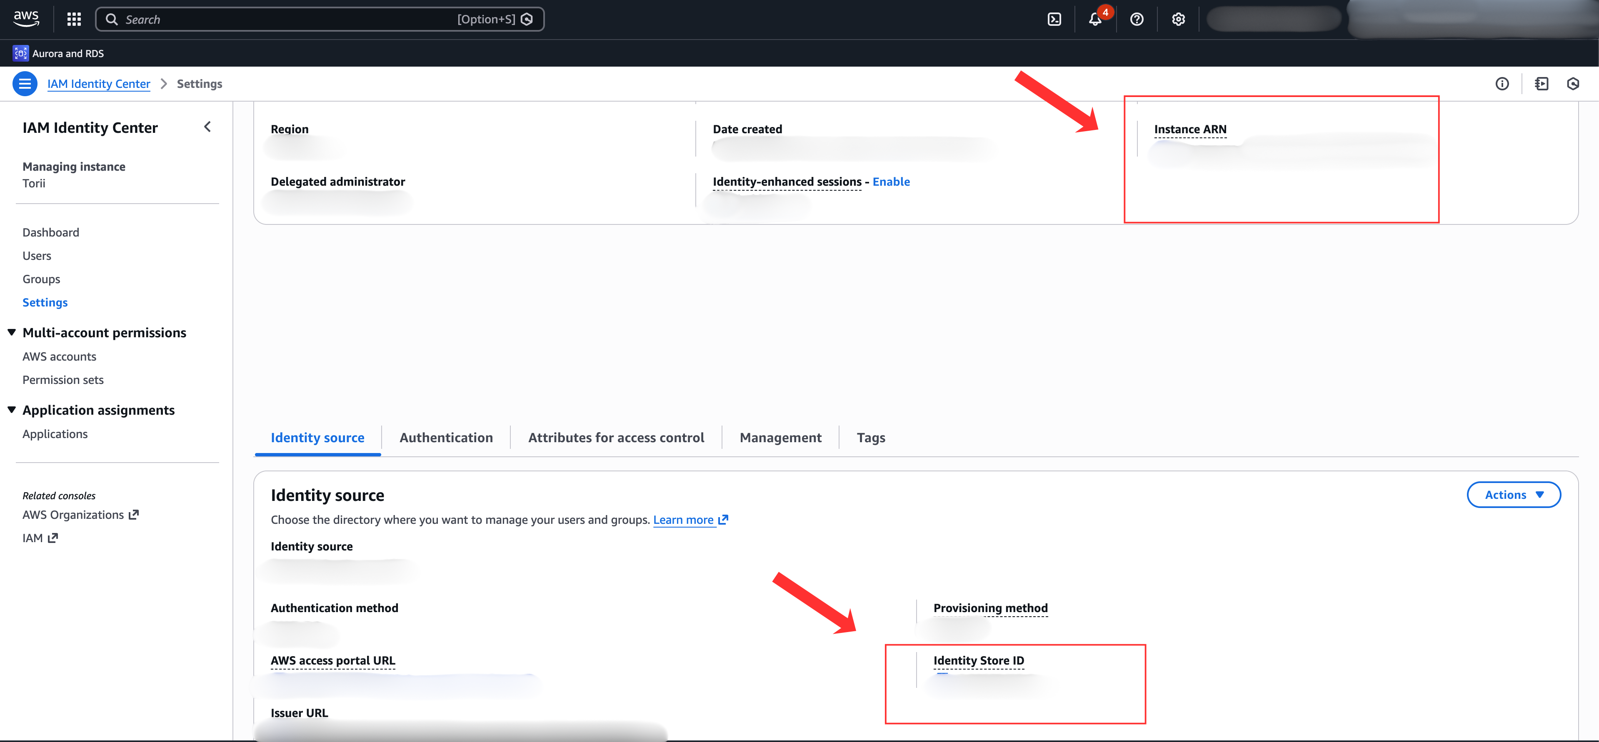This screenshot has height=742, width=1599.
Task: Click IAM Identity Center breadcrumb link
Action: pyautogui.click(x=99, y=84)
